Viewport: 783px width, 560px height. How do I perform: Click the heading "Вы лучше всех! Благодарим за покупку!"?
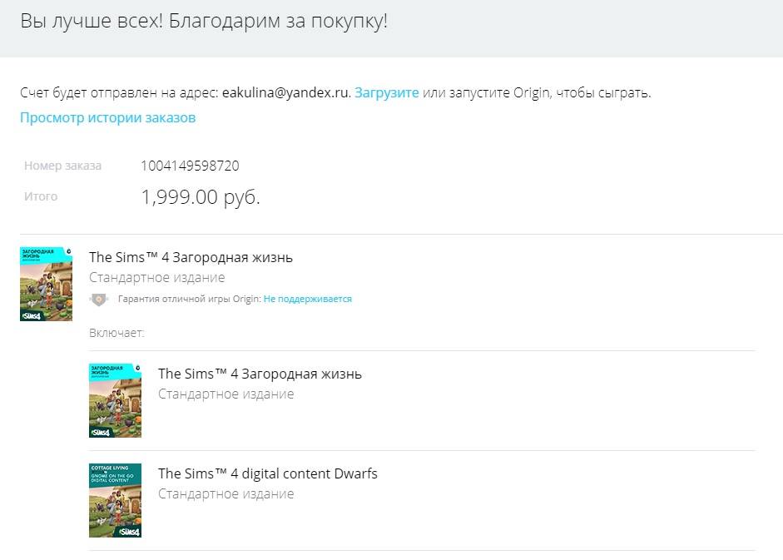[x=204, y=22]
